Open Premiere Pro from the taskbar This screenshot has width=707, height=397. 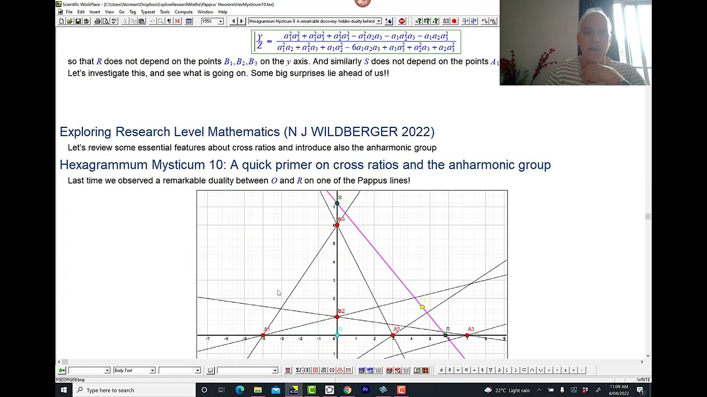[365, 390]
